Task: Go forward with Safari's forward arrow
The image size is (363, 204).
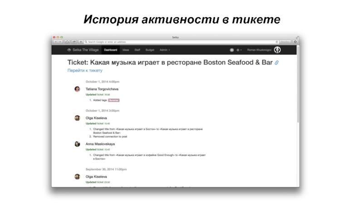Action: (60, 42)
